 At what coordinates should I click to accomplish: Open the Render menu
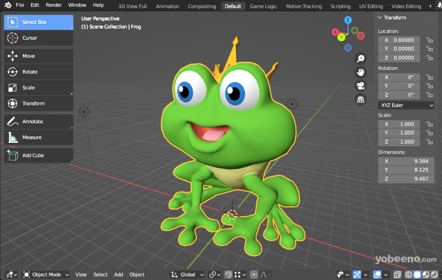pos(54,5)
